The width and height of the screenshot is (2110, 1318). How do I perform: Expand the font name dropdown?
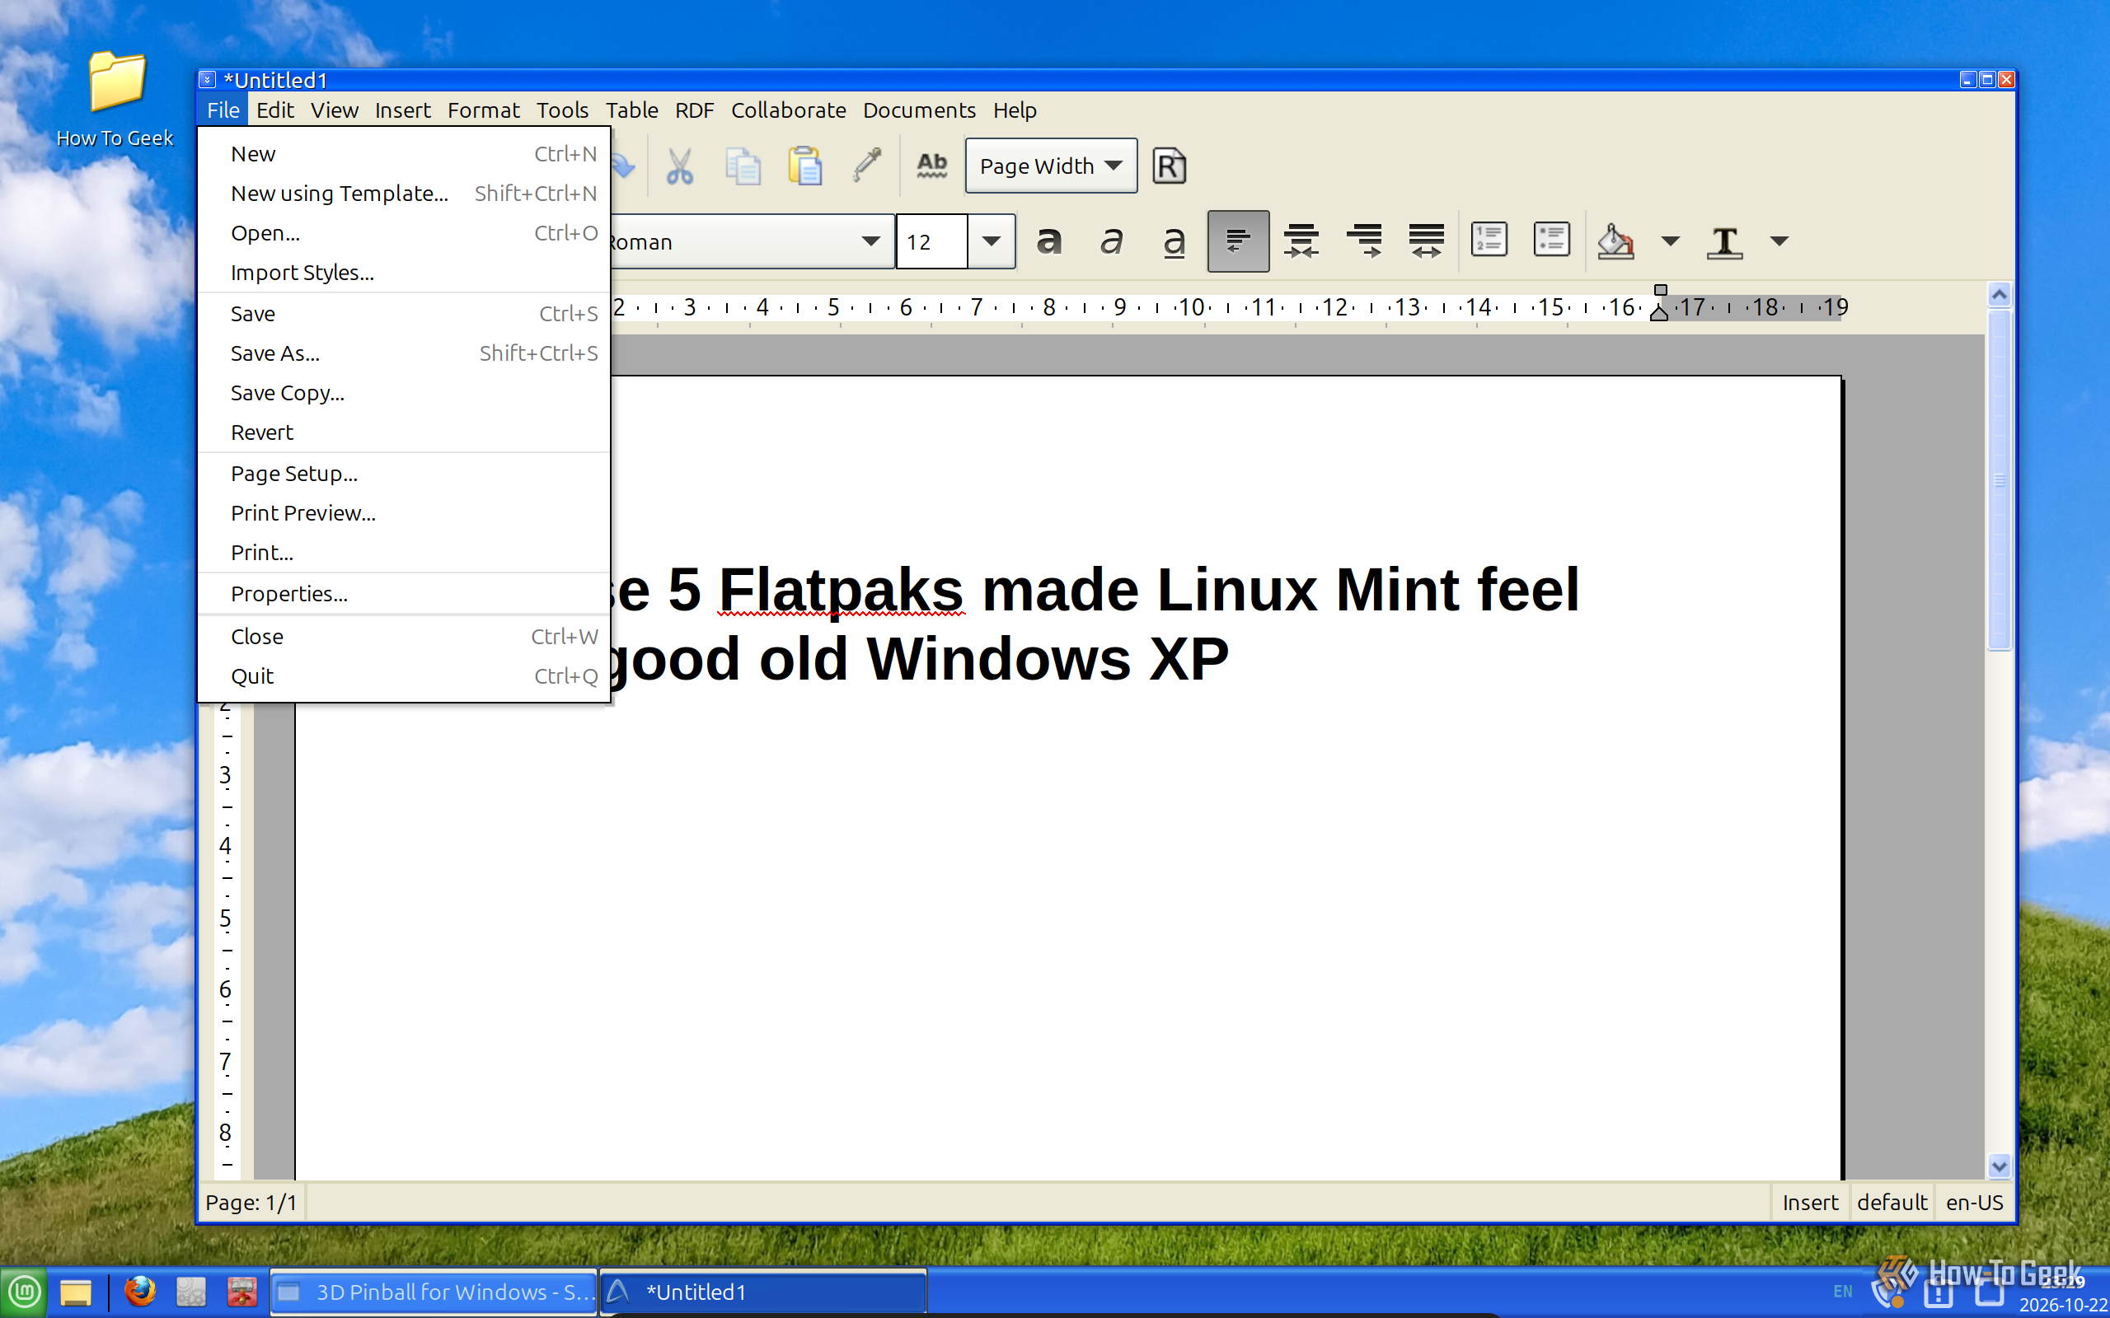point(870,241)
